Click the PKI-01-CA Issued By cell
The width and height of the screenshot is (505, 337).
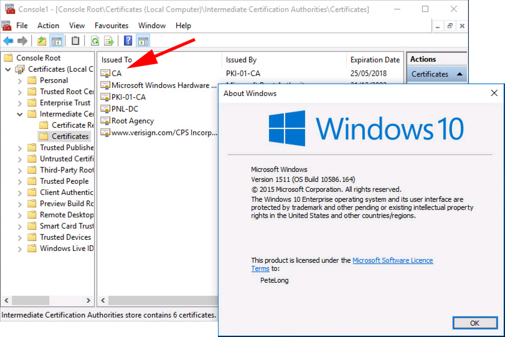click(x=243, y=74)
